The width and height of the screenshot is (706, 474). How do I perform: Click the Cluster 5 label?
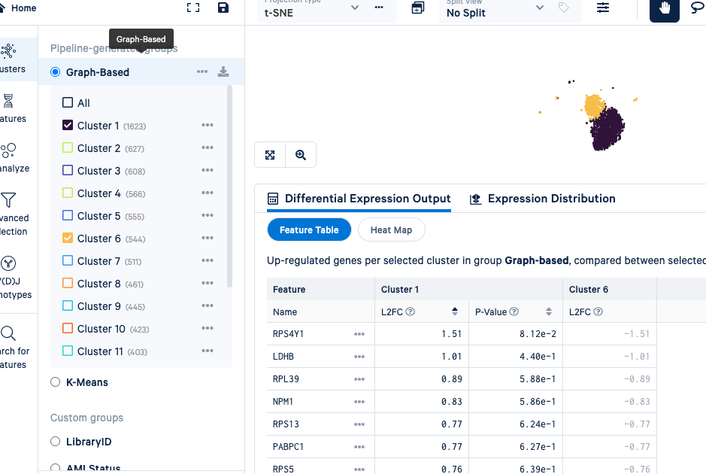(x=98, y=216)
